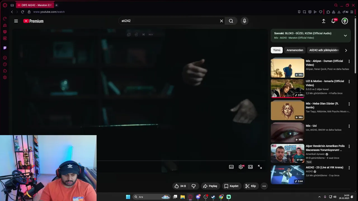Open GX Control speedometer icon in sidebar
The image size is (358, 201).
click(x=5, y=19)
